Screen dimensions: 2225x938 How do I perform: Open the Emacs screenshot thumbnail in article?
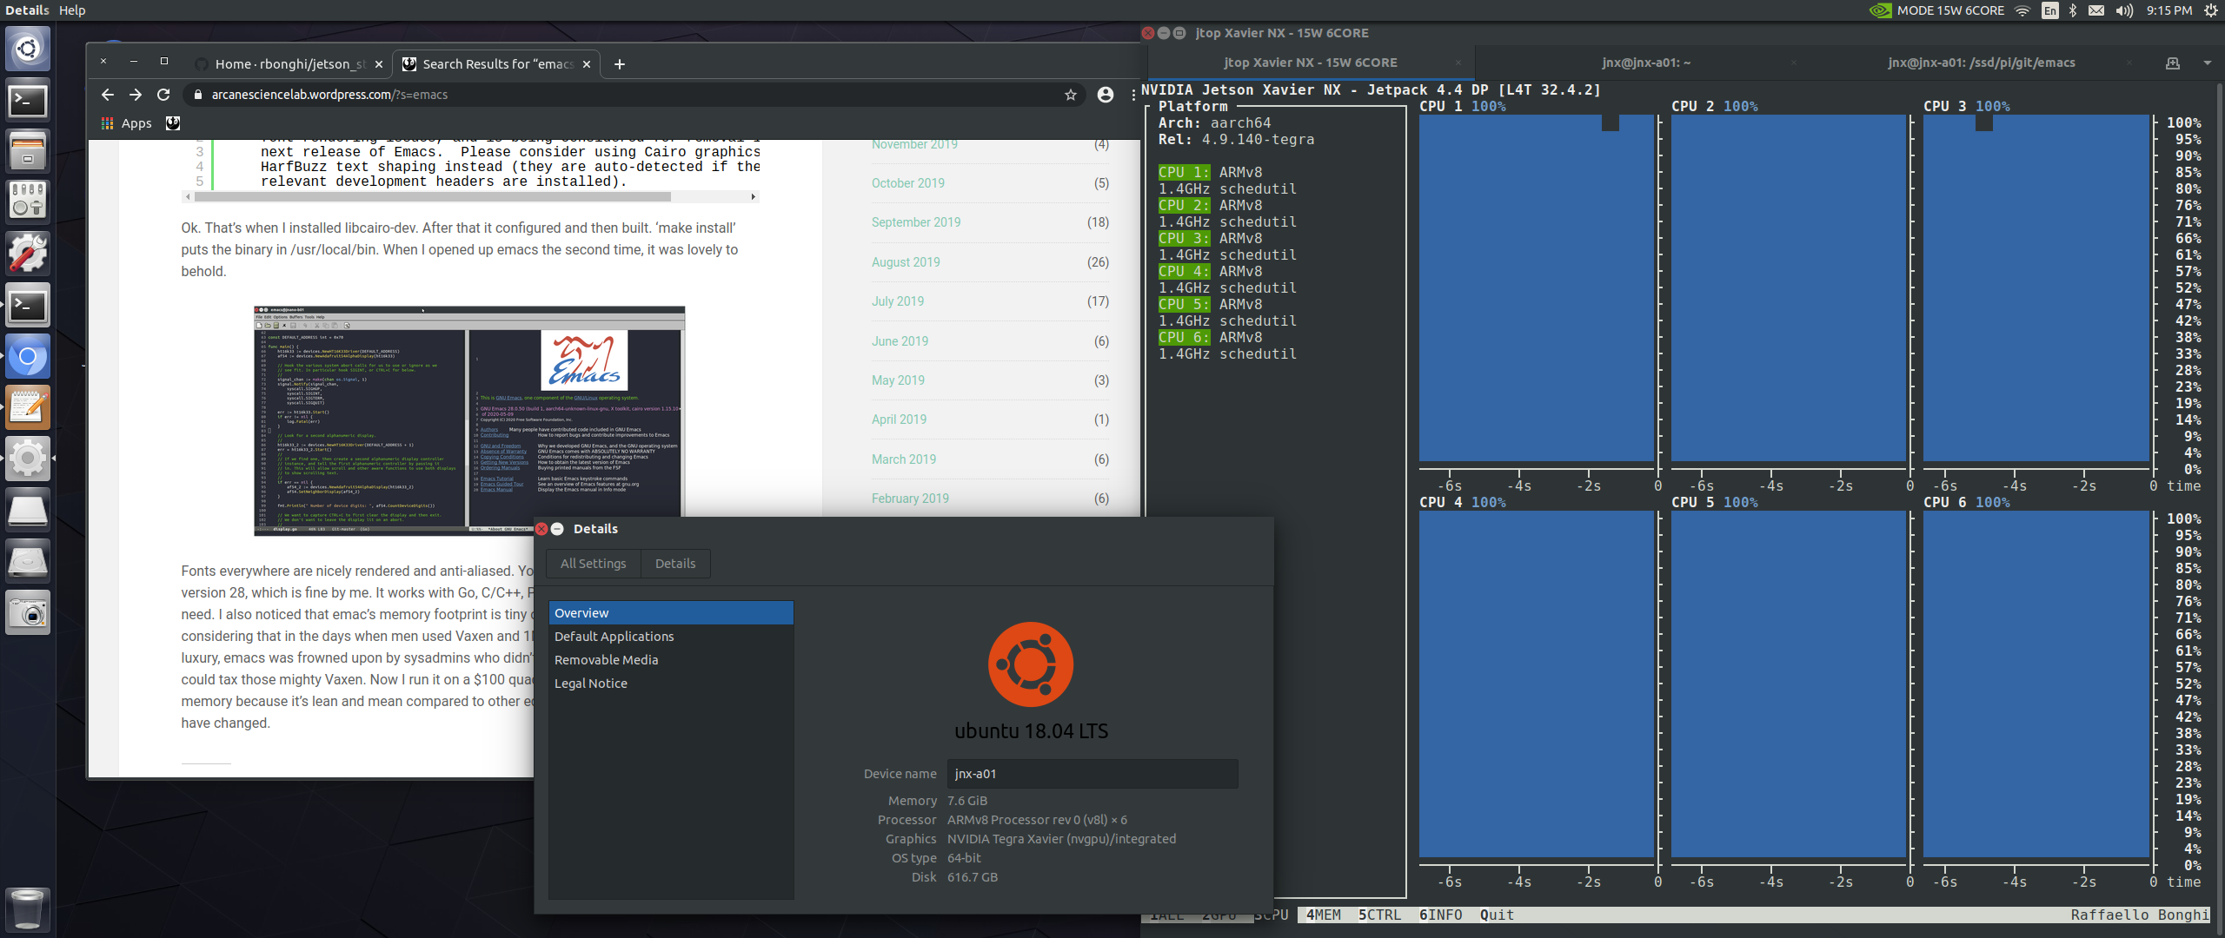click(469, 420)
